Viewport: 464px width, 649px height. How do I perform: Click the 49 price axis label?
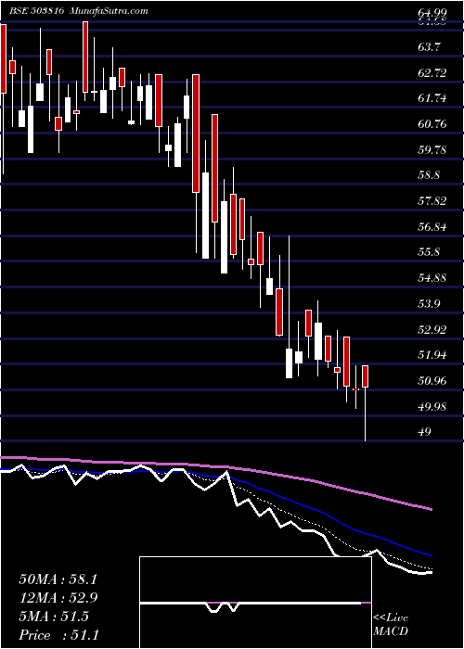tap(425, 432)
